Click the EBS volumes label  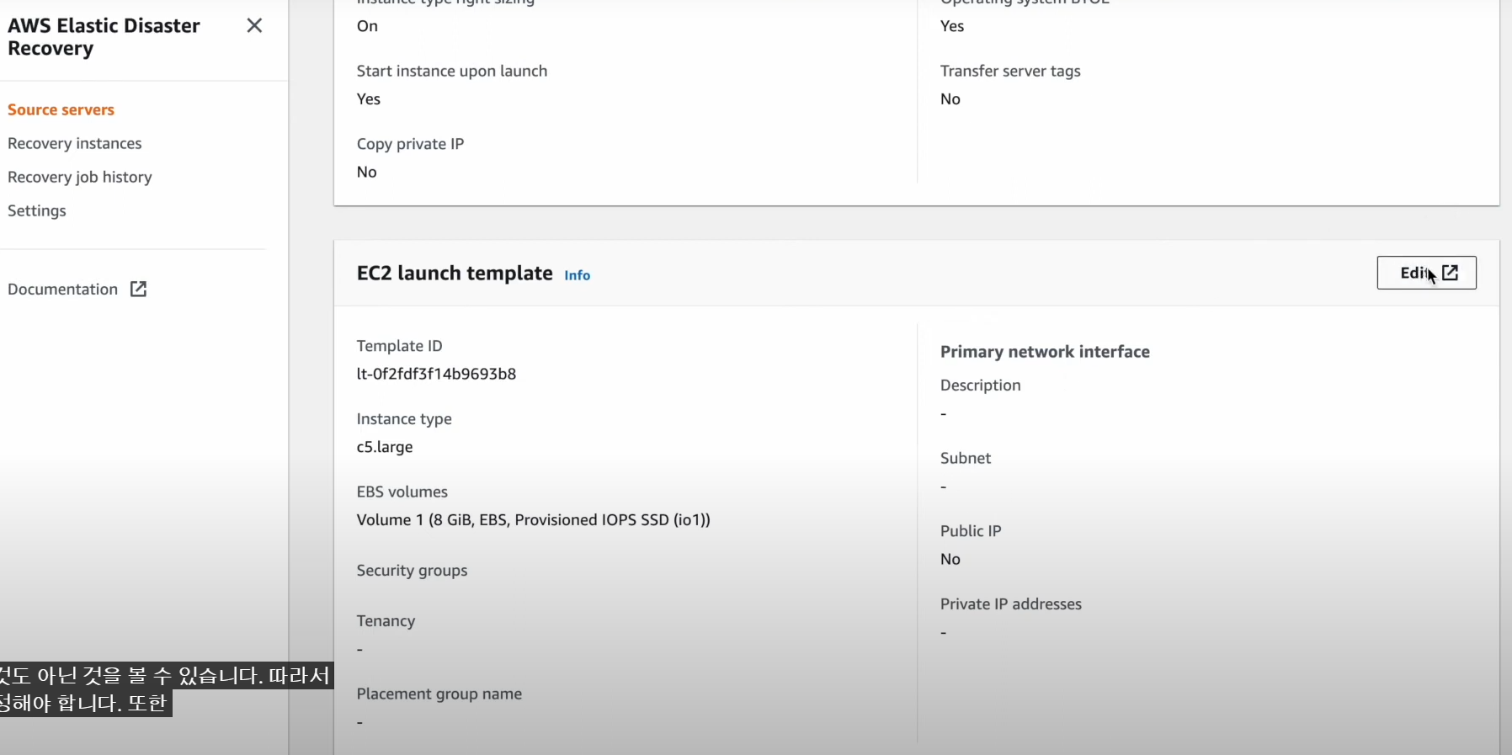tap(402, 492)
